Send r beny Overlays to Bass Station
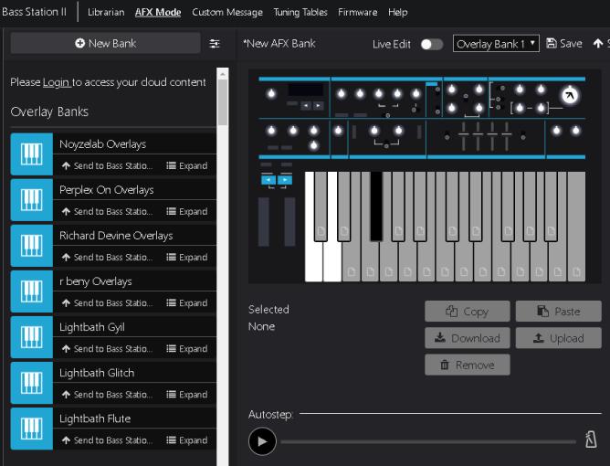 (x=107, y=302)
